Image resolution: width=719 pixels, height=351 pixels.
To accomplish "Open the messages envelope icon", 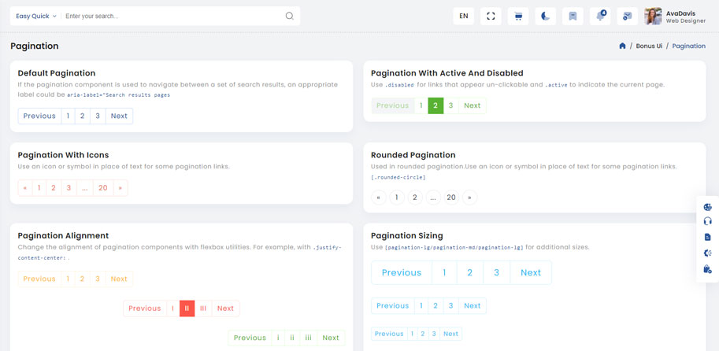I will (628, 16).
